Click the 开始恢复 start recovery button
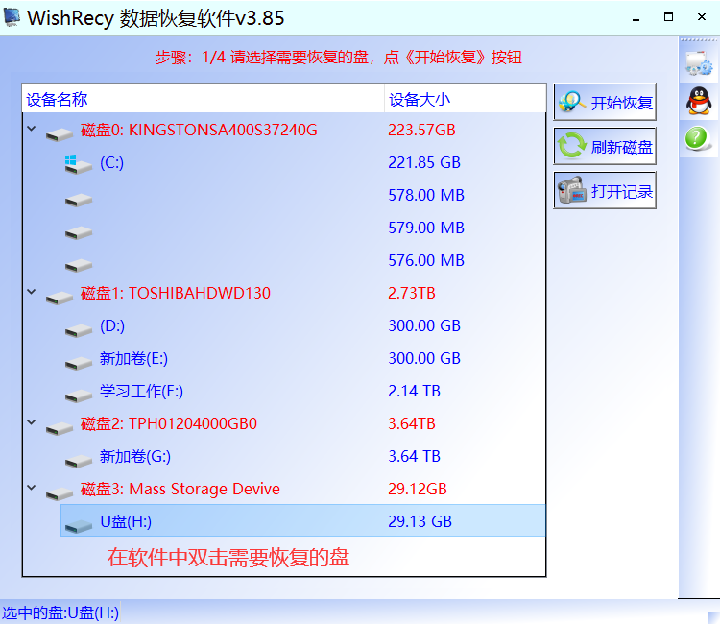The width and height of the screenshot is (720, 624). click(605, 102)
